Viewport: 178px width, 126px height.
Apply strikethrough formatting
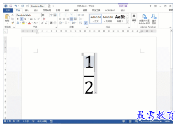(31, 19)
